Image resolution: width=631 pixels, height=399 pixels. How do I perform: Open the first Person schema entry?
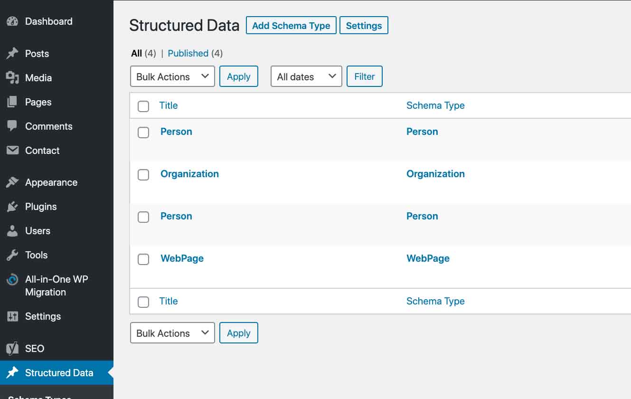[176, 132]
